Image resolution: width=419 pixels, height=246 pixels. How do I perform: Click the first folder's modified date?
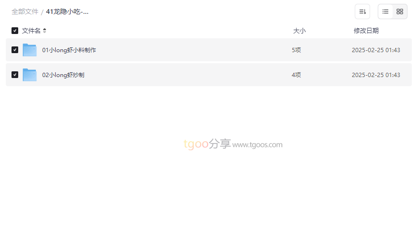(376, 50)
